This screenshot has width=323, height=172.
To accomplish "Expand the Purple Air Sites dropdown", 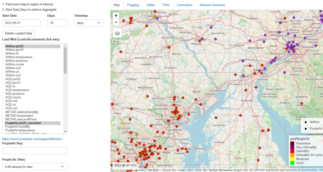I will click(35, 167).
